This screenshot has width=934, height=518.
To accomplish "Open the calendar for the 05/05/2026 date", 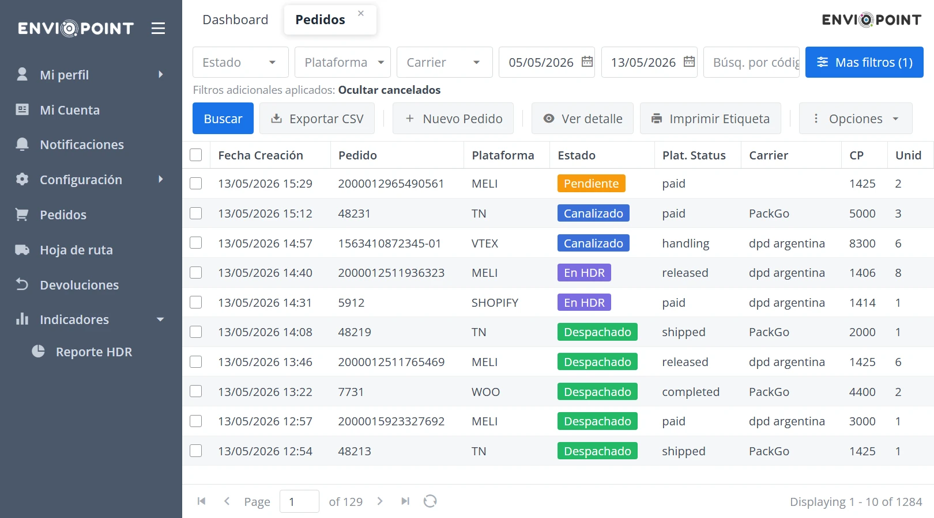I will coord(587,62).
